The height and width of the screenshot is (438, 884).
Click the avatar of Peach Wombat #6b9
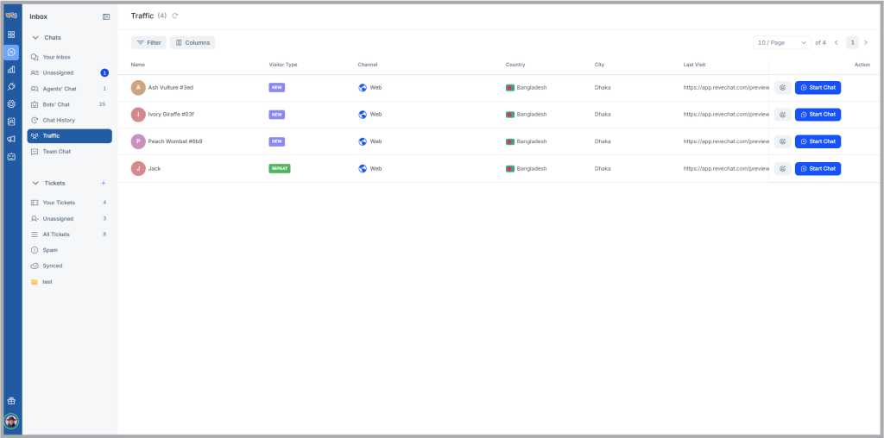tap(138, 142)
